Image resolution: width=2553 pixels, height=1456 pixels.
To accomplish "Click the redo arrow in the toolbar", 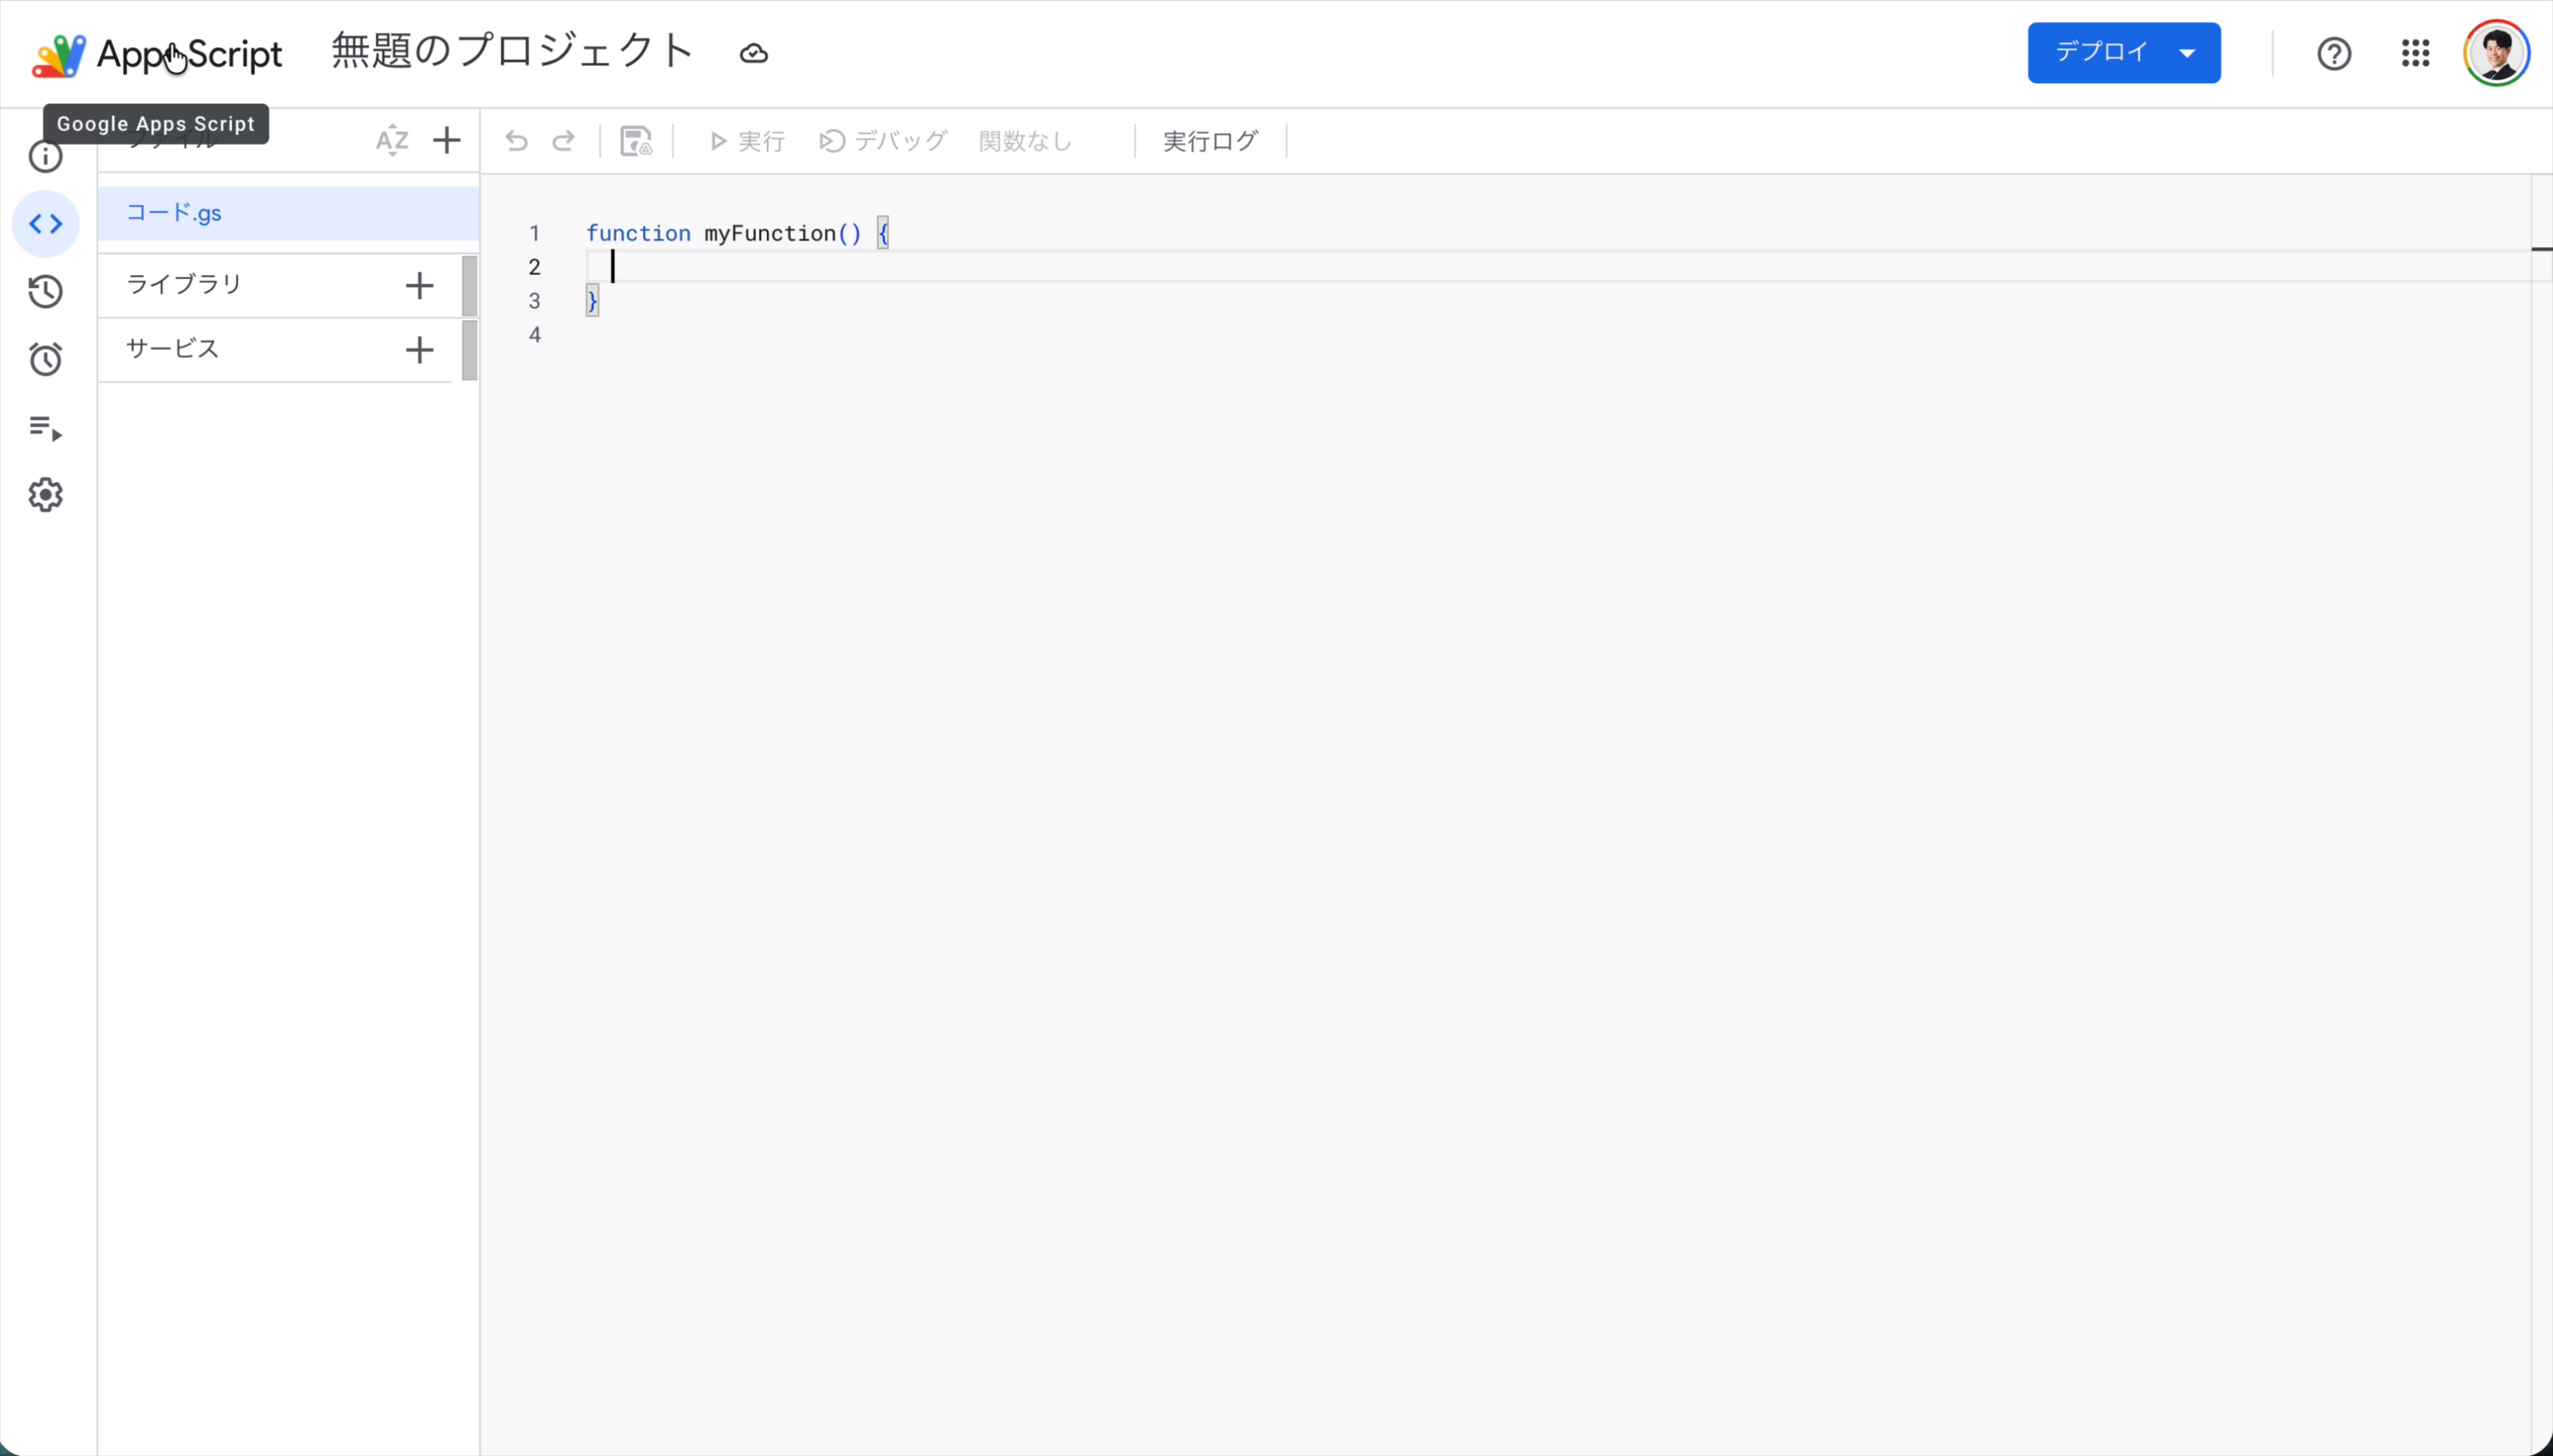I will tap(564, 141).
